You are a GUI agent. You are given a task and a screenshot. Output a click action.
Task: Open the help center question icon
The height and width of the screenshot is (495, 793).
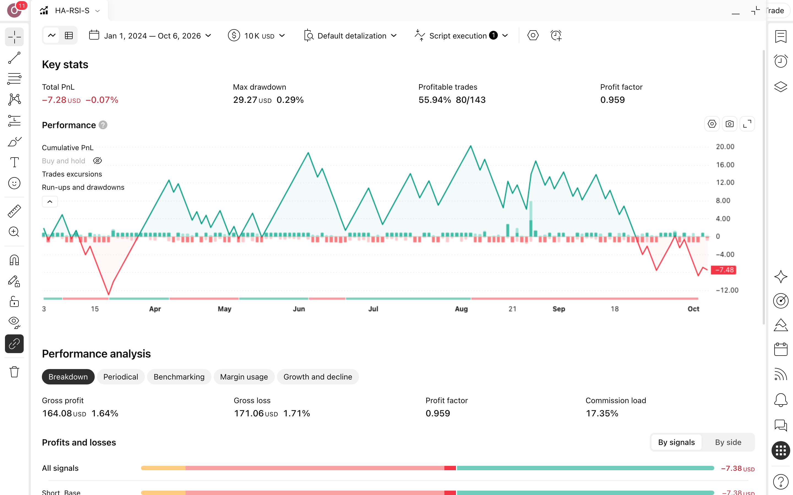[781, 482]
